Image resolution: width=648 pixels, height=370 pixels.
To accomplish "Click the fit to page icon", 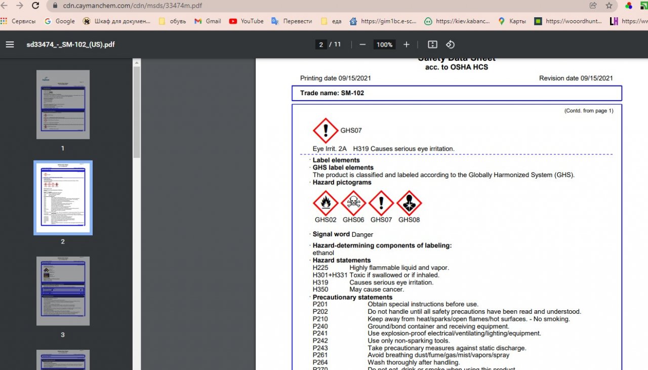I will [x=432, y=45].
